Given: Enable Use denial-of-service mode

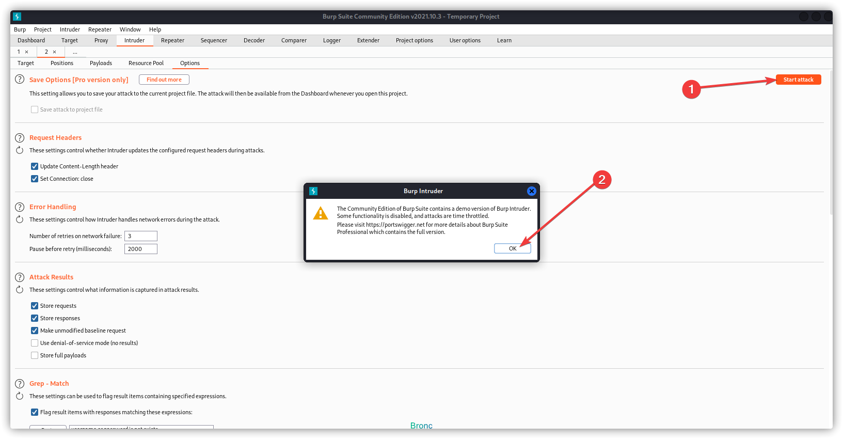Looking at the screenshot, I should click(x=35, y=343).
